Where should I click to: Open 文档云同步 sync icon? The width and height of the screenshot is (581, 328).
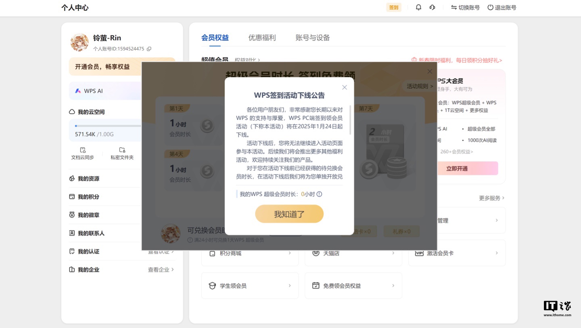(x=83, y=150)
